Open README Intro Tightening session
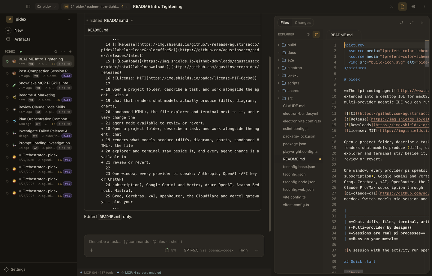The height and width of the screenshot is (276, 432). 38,61
